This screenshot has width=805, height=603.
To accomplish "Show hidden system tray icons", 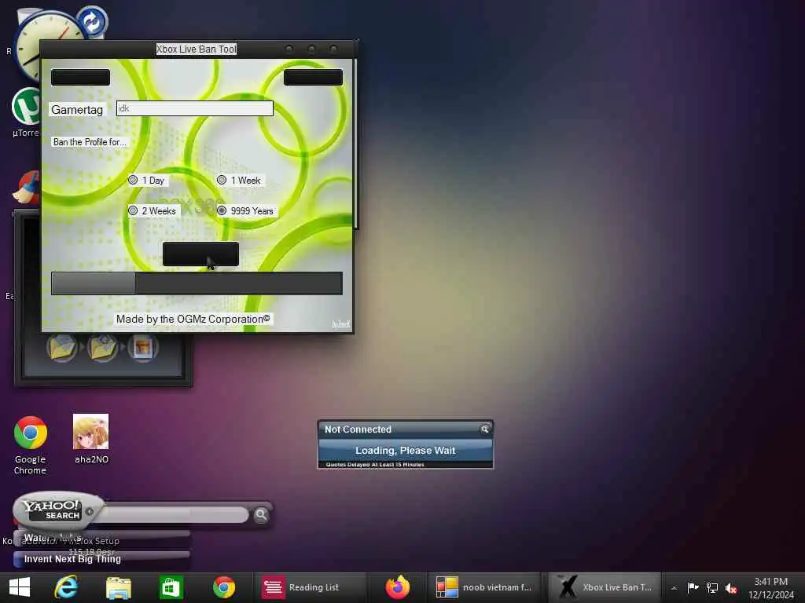I will pyautogui.click(x=674, y=588).
